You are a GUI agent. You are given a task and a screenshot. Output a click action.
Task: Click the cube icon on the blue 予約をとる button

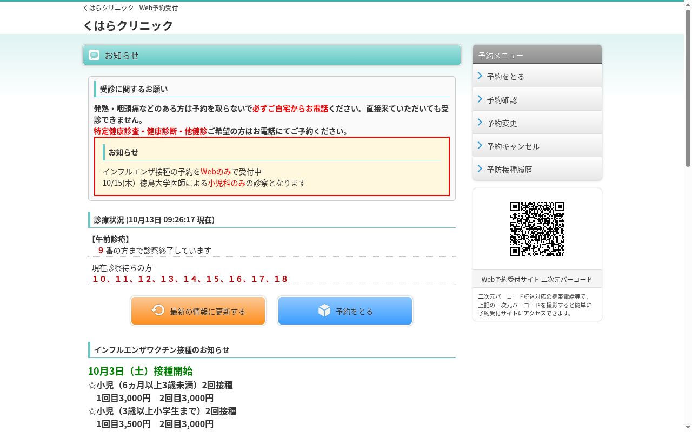pos(324,310)
